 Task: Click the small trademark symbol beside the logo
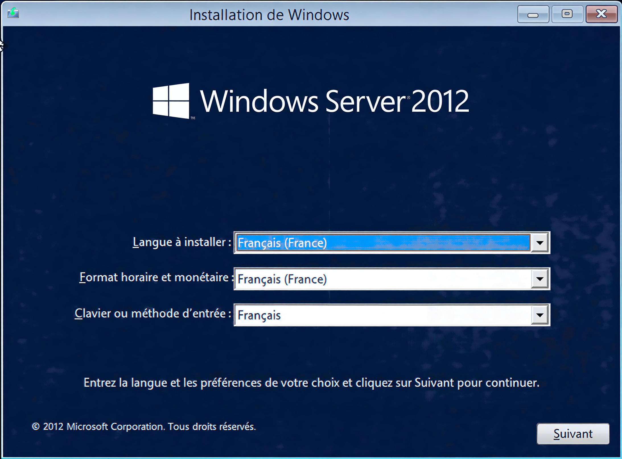193,118
